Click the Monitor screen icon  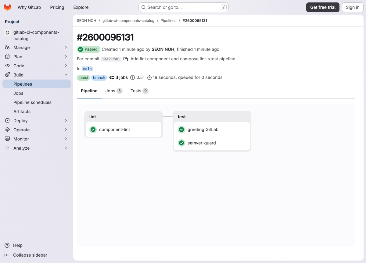[7, 139]
